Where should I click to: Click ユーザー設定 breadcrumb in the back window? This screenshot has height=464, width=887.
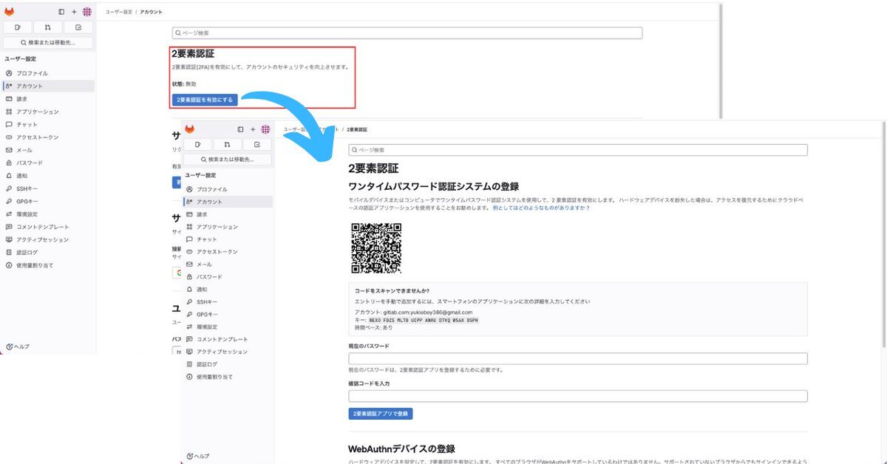(x=118, y=12)
